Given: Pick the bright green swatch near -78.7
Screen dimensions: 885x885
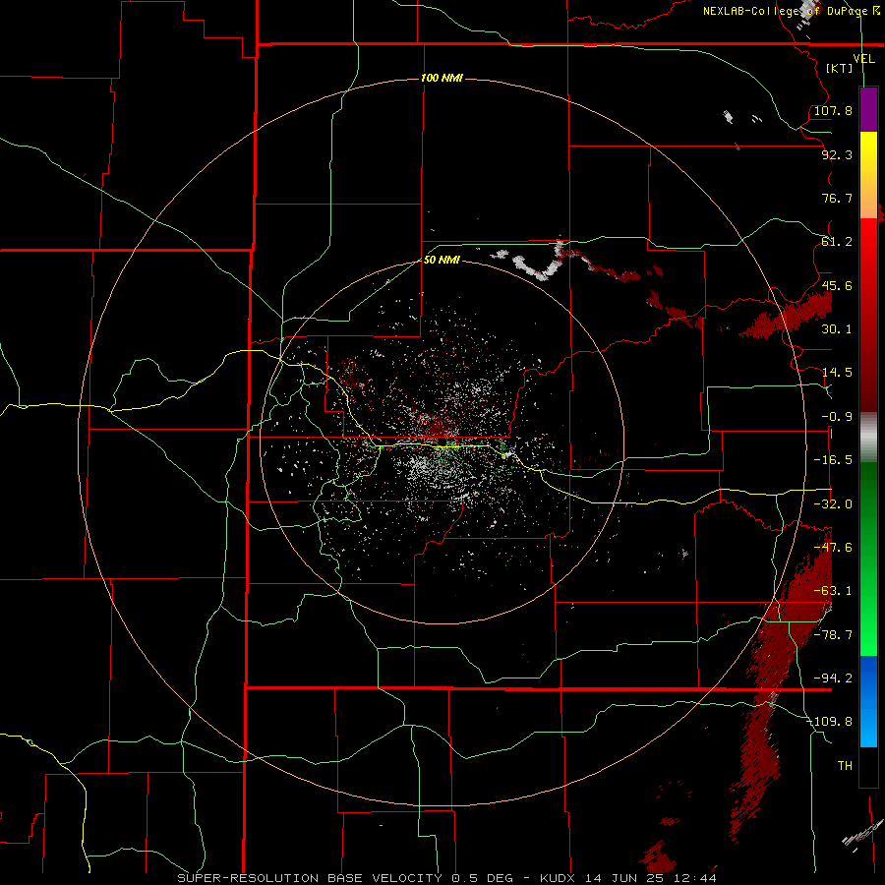Looking at the screenshot, I should pyautogui.click(x=868, y=635).
